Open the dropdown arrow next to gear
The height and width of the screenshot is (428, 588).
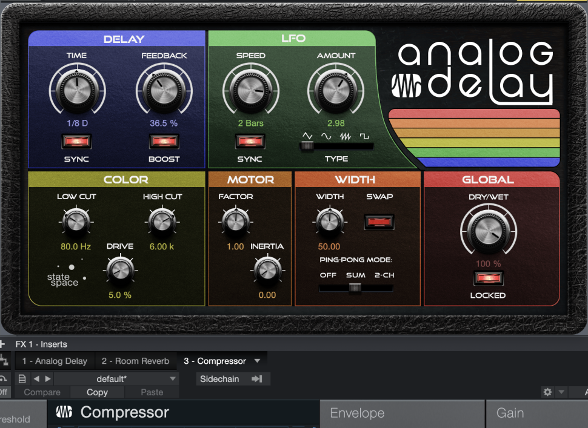tap(561, 392)
